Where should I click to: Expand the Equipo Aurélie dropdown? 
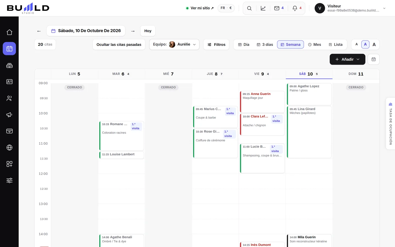pos(174,44)
